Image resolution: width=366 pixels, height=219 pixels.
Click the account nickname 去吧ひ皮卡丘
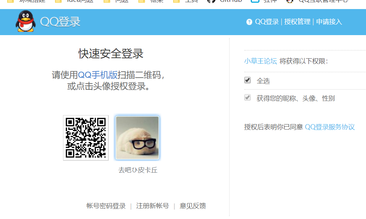[138, 170]
